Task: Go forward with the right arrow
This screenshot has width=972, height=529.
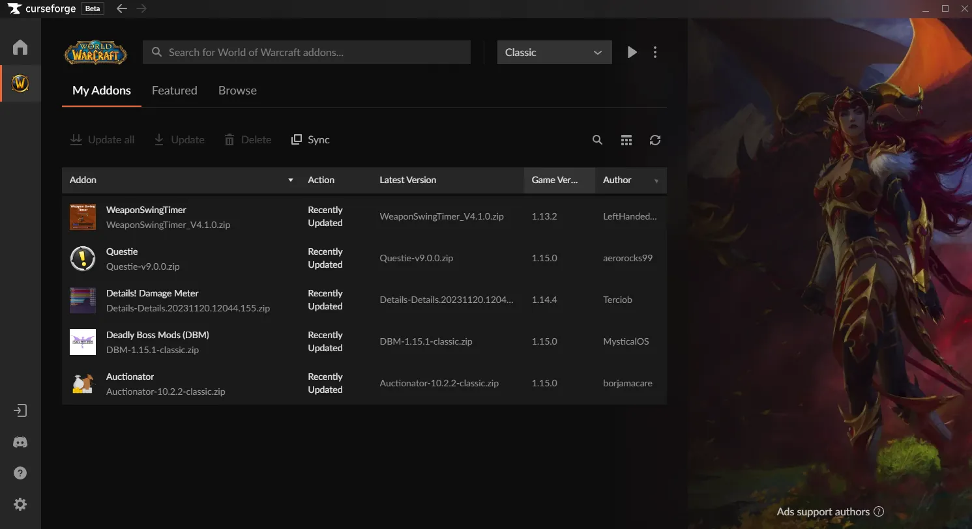Action: click(x=141, y=8)
